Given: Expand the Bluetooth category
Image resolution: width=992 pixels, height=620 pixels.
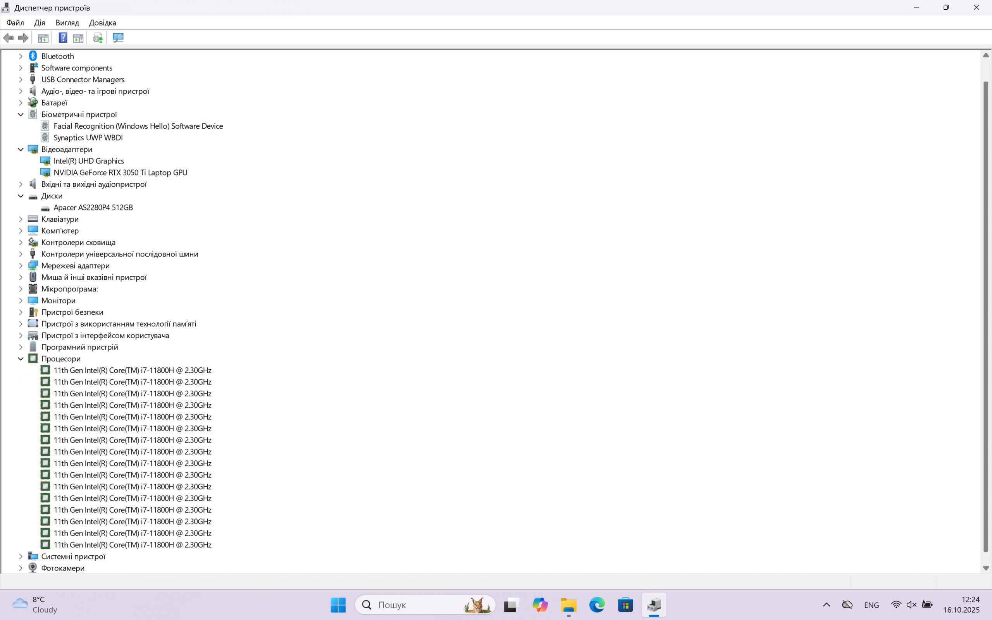Looking at the screenshot, I should 21,56.
